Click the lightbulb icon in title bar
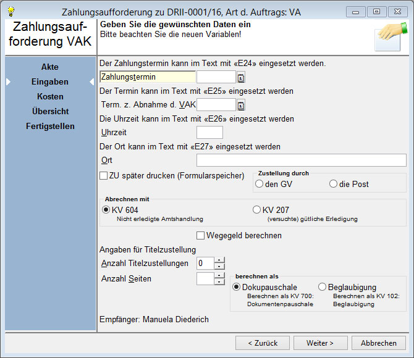414x358 pixels. pos(11,11)
